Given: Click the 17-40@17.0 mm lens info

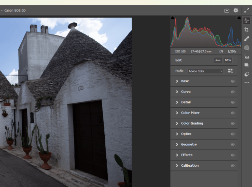Looking at the screenshot, I should coord(201,52).
